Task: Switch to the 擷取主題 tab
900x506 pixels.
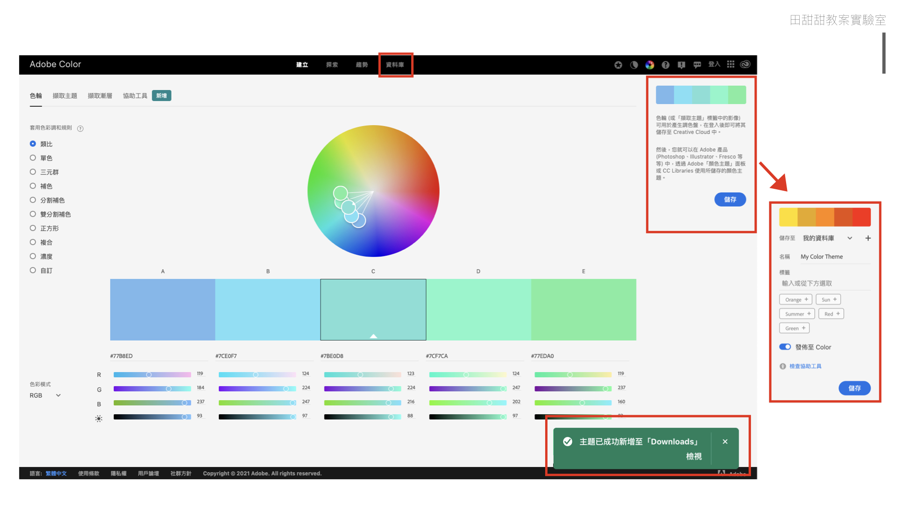Action: pos(65,96)
